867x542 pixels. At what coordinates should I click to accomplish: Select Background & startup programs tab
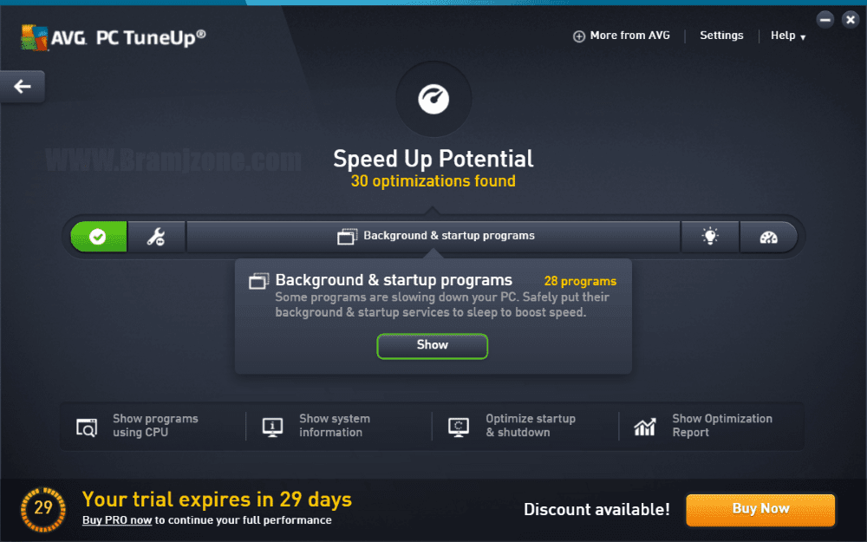(433, 237)
